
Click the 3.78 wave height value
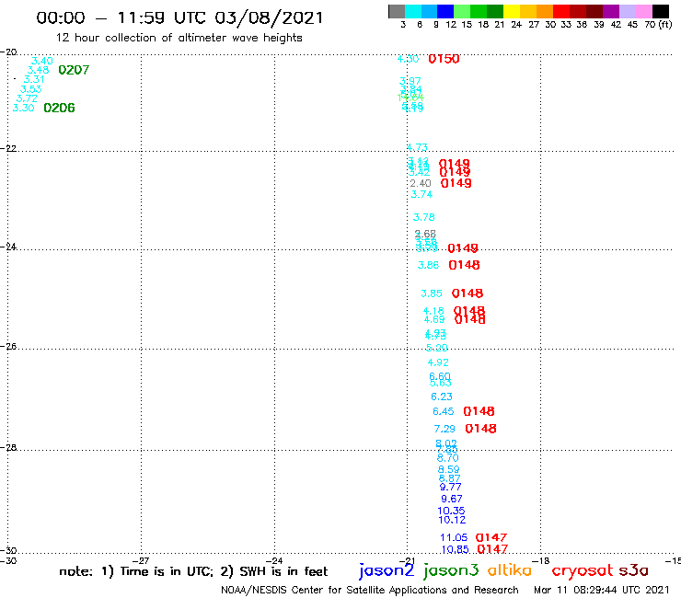pyautogui.click(x=424, y=217)
